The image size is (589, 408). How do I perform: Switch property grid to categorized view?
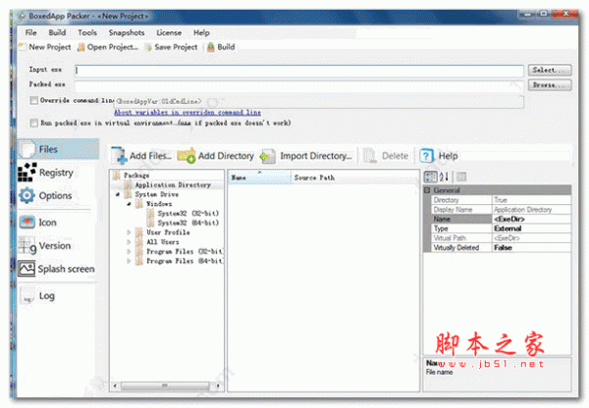[x=431, y=177]
